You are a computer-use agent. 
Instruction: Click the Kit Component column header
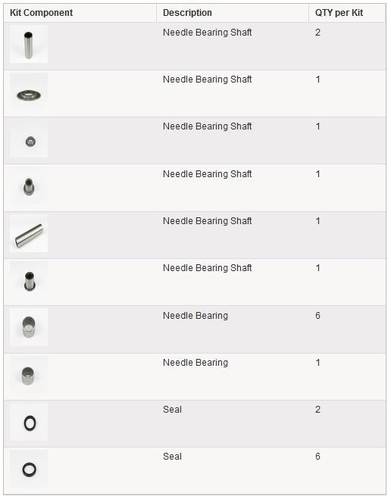click(42, 13)
